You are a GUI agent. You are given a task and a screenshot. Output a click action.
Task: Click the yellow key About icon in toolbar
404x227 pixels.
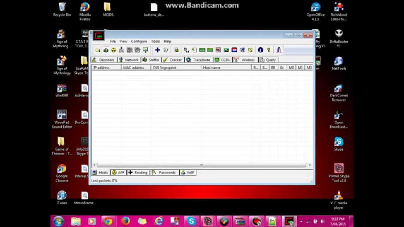pyautogui.click(x=269, y=50)
